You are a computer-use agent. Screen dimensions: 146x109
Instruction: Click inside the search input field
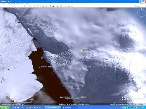[x=11, y=6]
